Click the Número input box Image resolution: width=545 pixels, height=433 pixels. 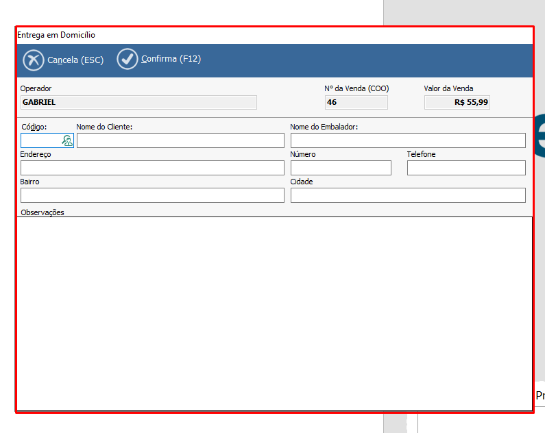coord(341,168)
